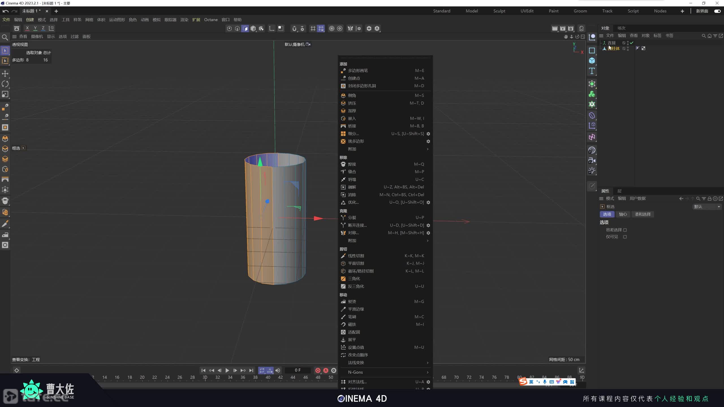The height and width of the screenshot is (407, 724).
Task: Enable the 仅可见 checkbox
Action: [x=625, y=237]
